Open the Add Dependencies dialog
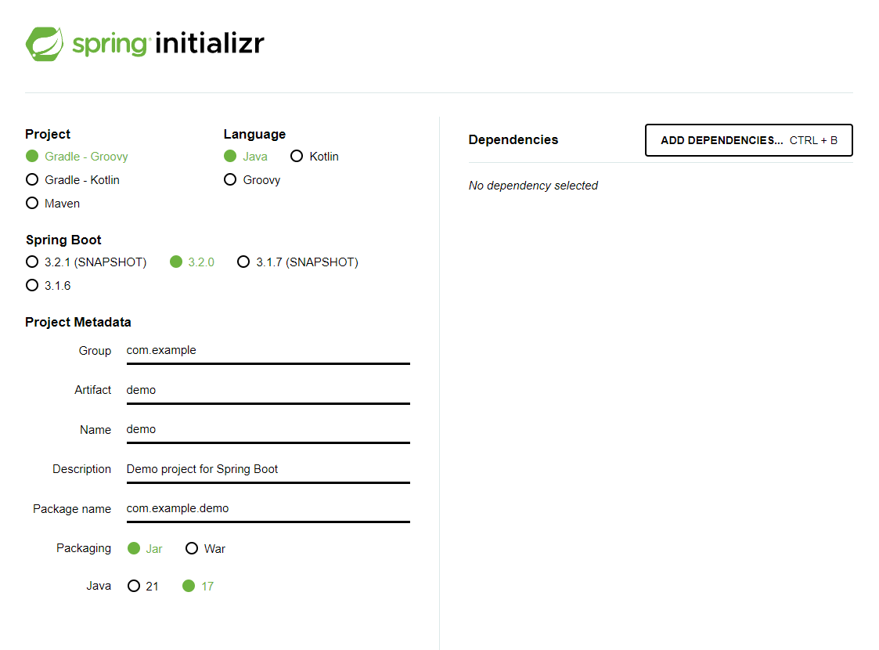This screenshot has width=879, height=650. click(x=749, y=140)
